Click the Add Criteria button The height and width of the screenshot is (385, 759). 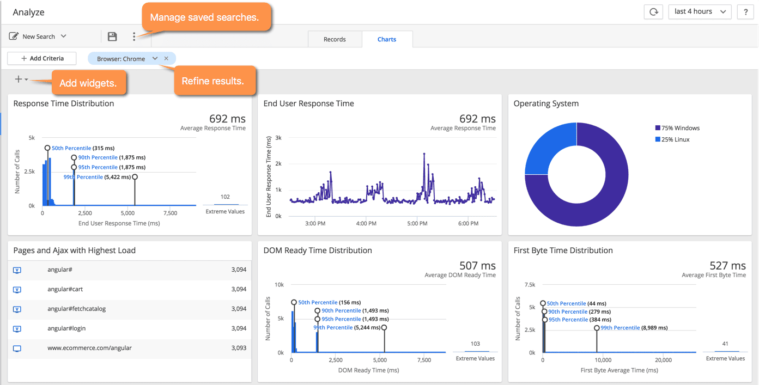(x=41, y=58)
